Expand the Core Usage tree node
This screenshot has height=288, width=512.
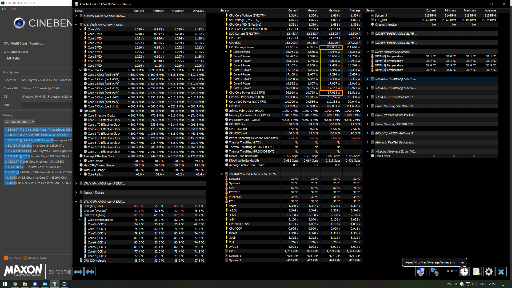tap(81, 161)
